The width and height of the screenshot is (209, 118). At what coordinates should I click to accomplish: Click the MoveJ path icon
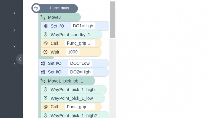43,17
